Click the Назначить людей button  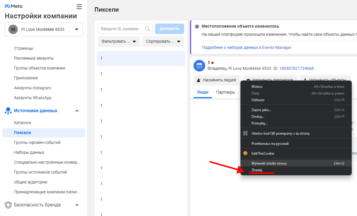click(217, 80)
